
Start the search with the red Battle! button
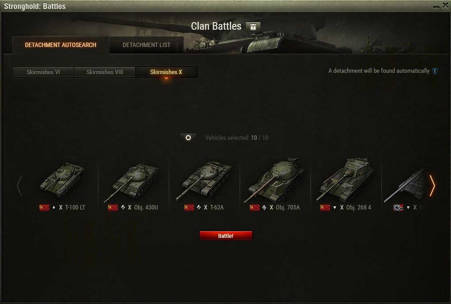click(x=226, y=236)
